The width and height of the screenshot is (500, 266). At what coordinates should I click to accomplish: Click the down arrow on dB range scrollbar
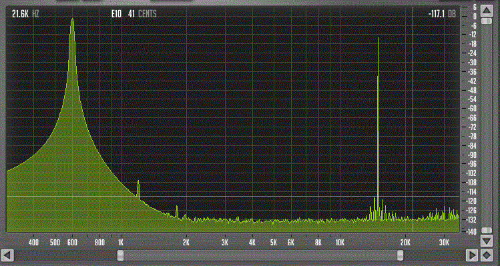tap(487, 241)
